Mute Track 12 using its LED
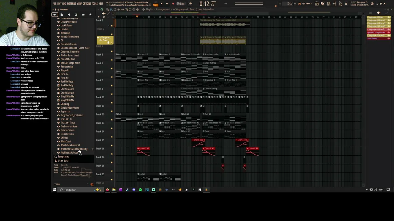394x221 pixels. pos(112,120)
